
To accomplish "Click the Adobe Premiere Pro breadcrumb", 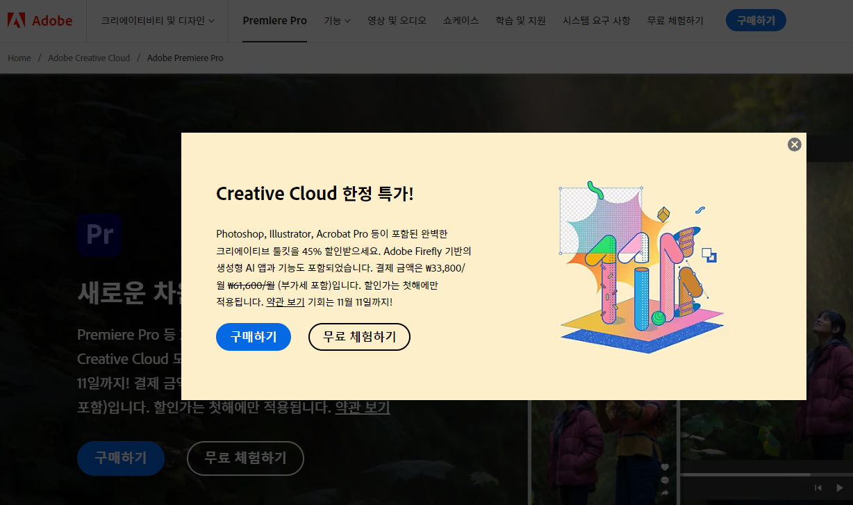I will [185, 58].
